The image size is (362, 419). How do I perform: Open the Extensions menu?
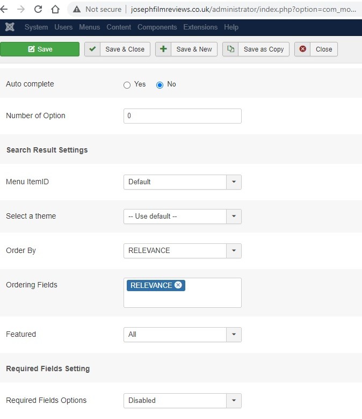click(200, 27)
